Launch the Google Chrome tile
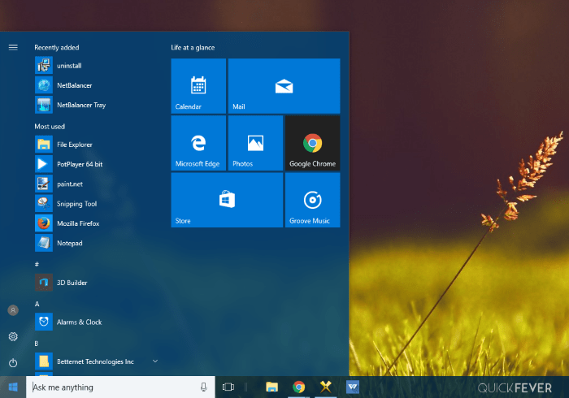569x398 pixels. click(312, 143)
